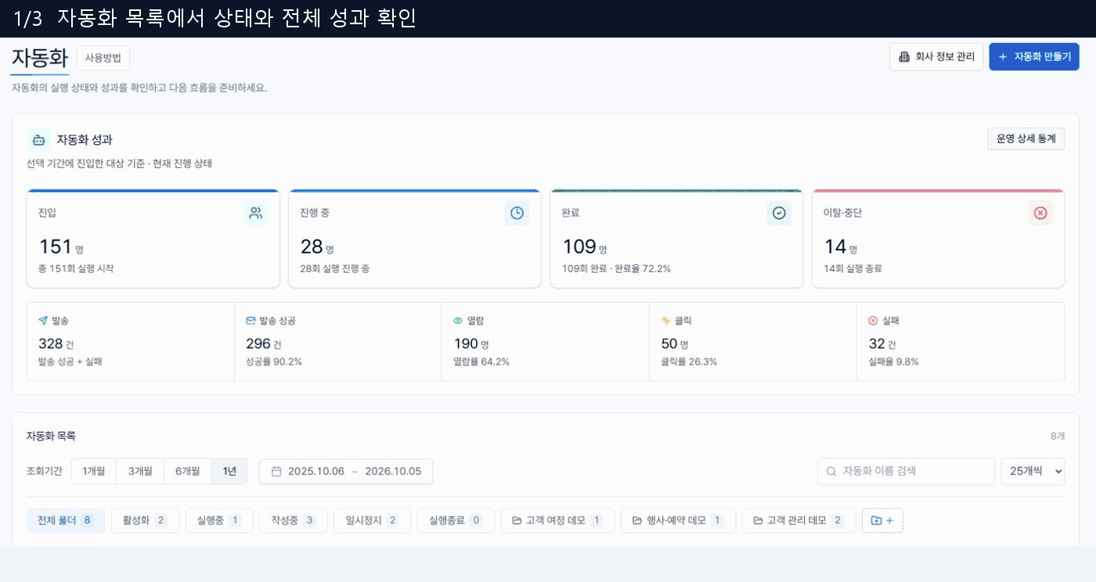Click the robot icon beside 자동화 성과
Image resolution: width=1096 pixels, height=582 pixels.
point(38,140)
